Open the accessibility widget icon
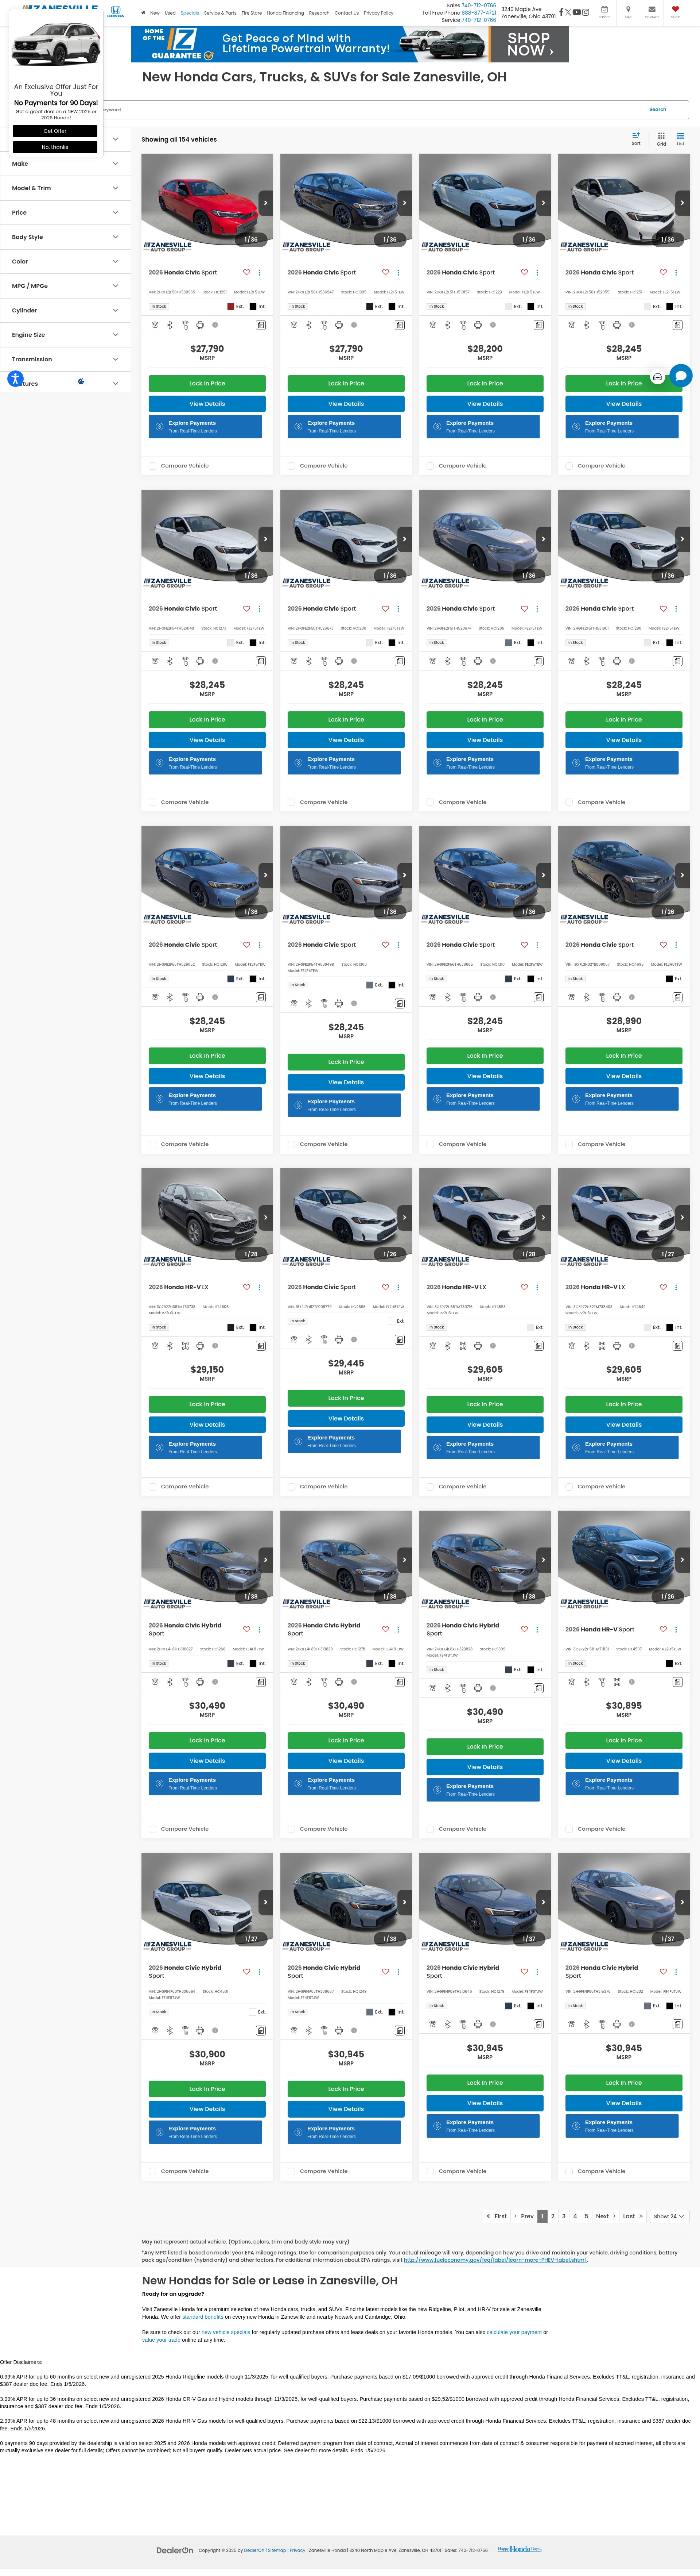Image resolution: width=700 pixels, height=2576 pixels. pyautogui.click(x=15, y=379)
